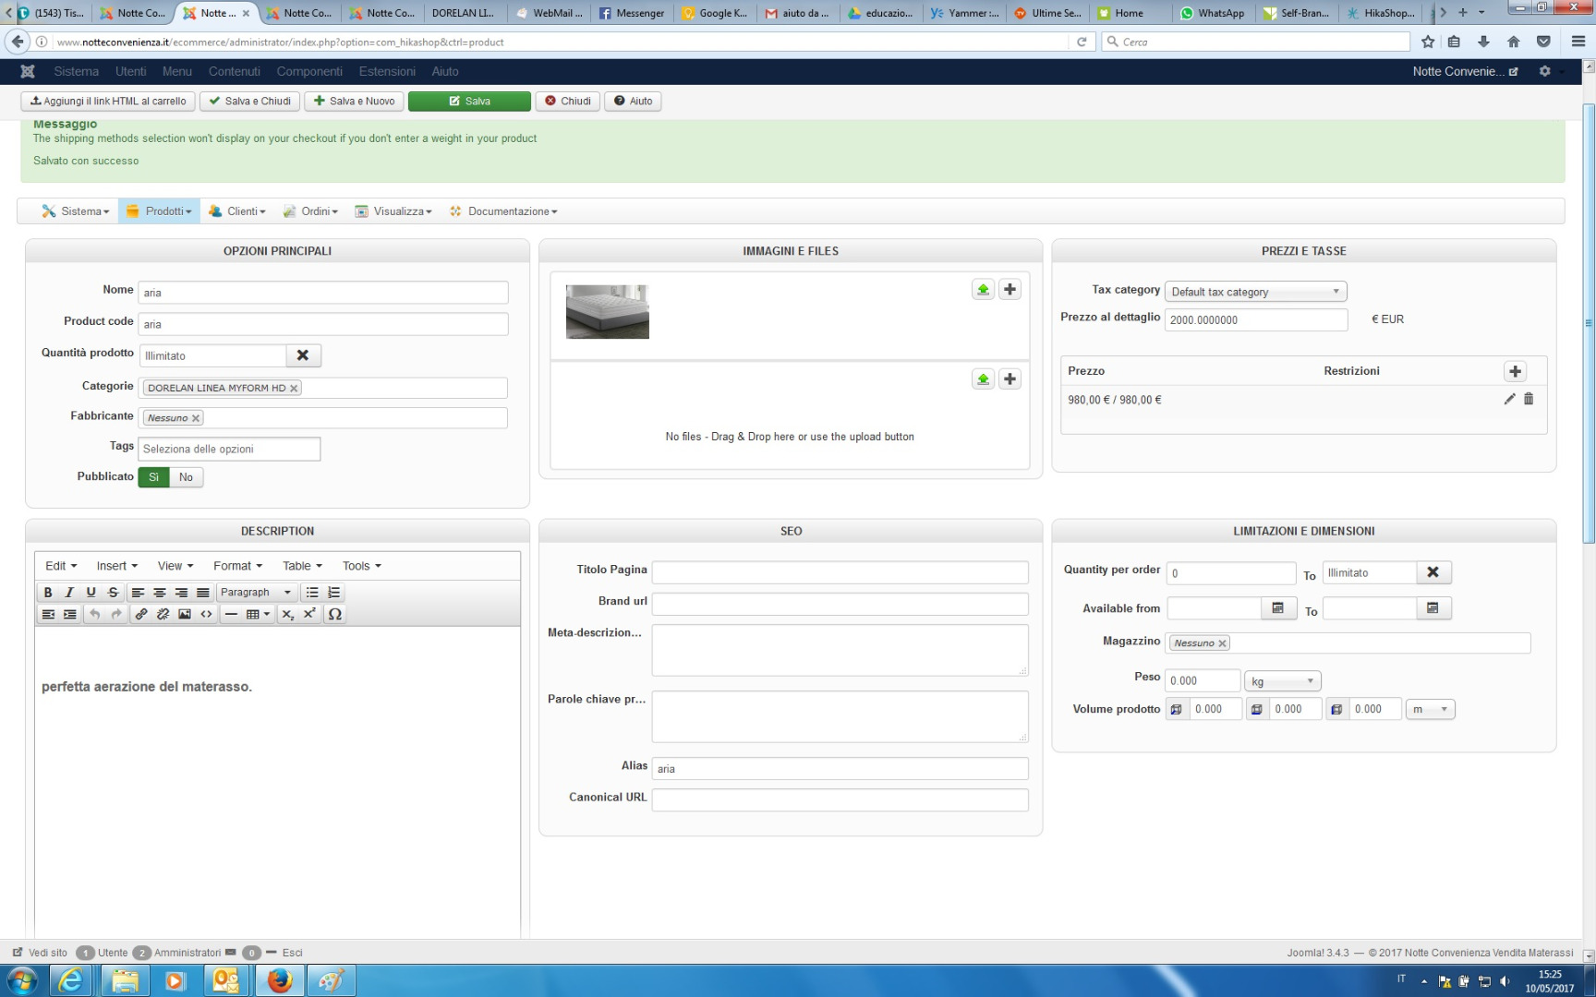Image resolution: width=1596 pixels, height=997 pixels.
Task: Toggle superscript formatting in the editor
Action: click(x=309, y=614)
